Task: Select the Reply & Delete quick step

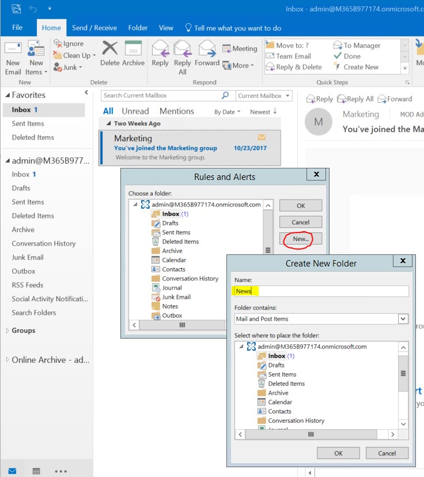Action: (294, 67)
